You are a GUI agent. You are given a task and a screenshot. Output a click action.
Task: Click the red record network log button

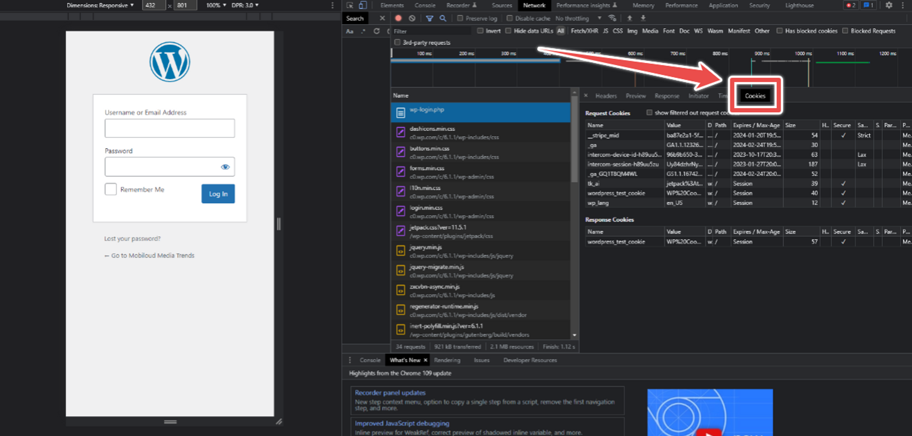coord(398,18)
